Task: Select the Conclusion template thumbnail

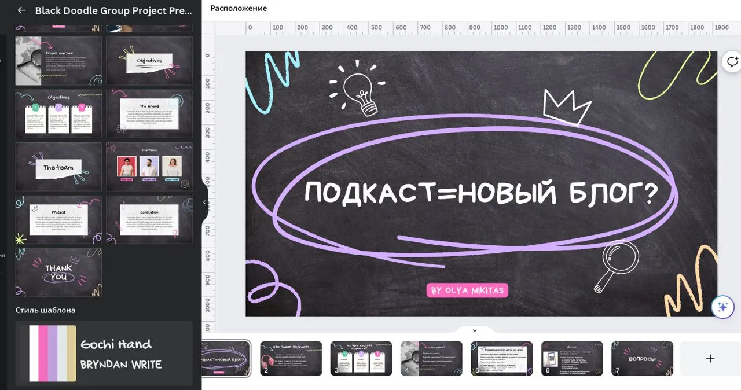Action: pyautogui.click(x=149, y=220)
